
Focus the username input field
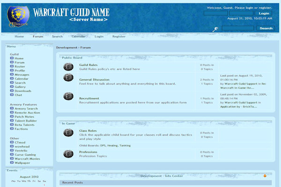pos(216,13)
